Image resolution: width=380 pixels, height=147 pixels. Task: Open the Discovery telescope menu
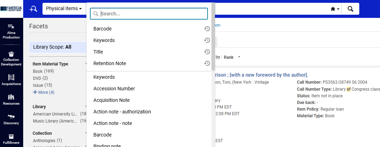coord(11,119)
